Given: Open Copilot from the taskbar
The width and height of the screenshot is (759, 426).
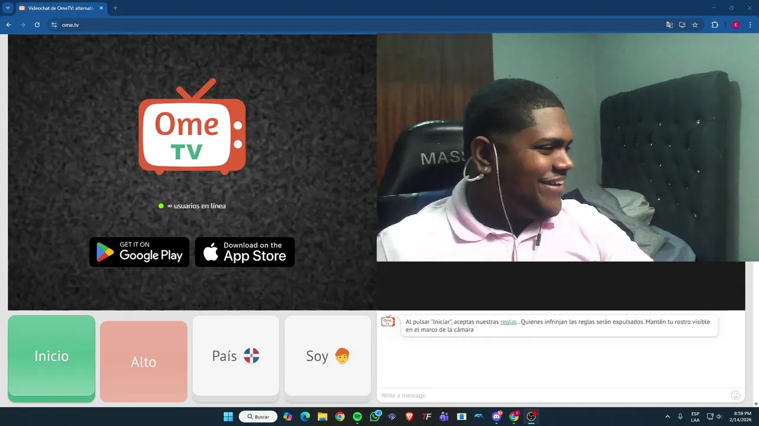Looking at the screenshot, I should pos(288,417).
